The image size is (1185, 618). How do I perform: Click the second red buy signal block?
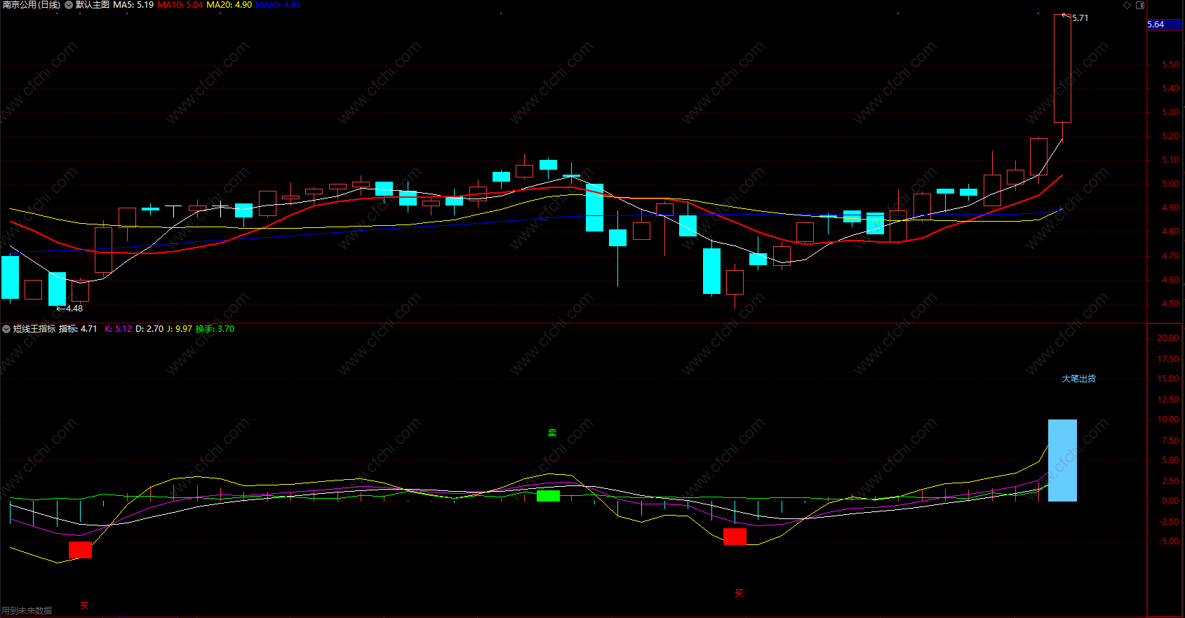[735, 537]
